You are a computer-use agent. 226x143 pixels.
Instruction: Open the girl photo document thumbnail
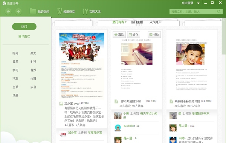pyautogui.click(x=190, y=54)
